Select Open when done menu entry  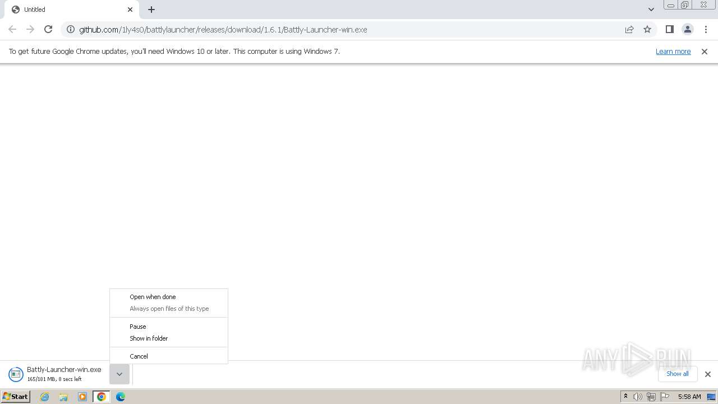point(169,297)
